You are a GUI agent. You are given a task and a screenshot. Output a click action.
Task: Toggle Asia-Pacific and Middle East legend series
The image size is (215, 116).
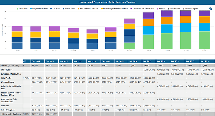pos(88,9)
